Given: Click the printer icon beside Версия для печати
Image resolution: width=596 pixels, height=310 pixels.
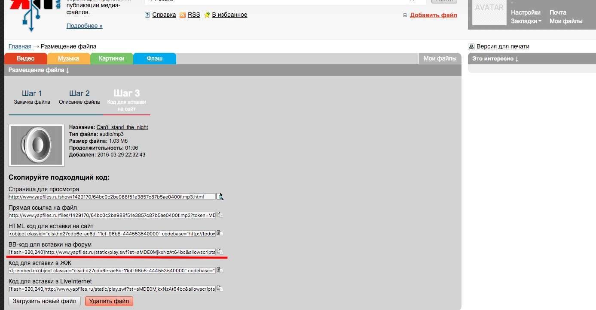Looking at the screenshot, I should (x=471, y=47).
